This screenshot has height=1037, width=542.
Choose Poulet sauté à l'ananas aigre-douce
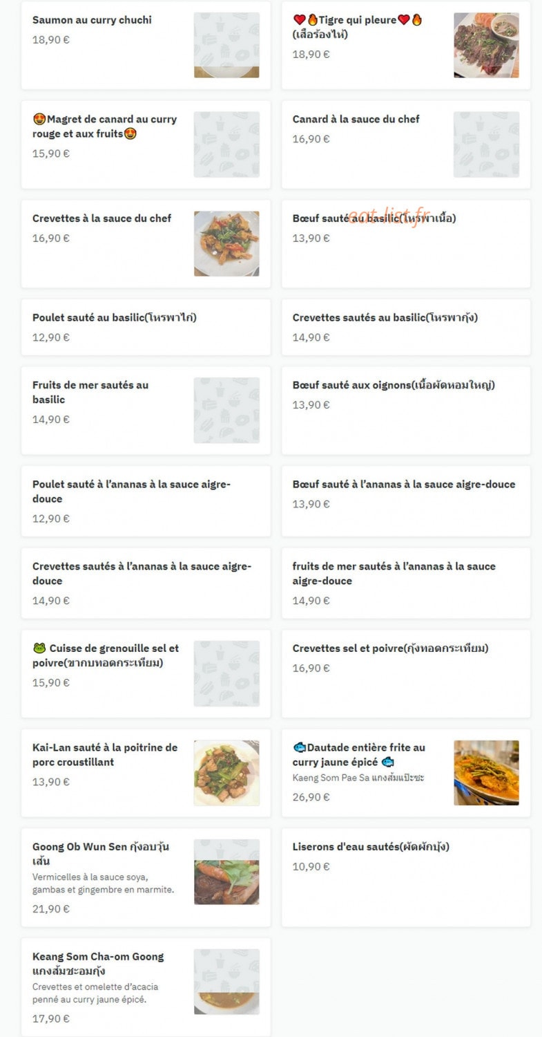point(146,501)
